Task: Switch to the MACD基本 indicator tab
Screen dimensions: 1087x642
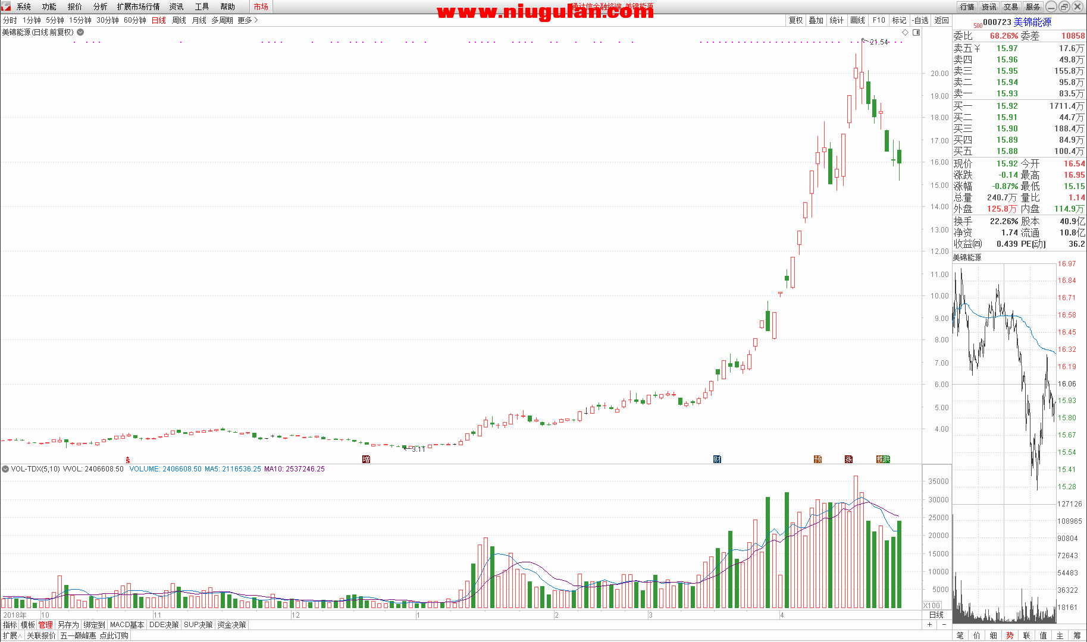Action: [127, 625]
